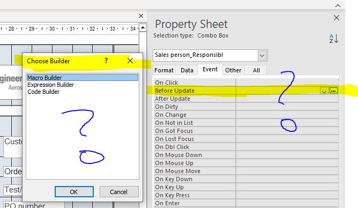Expand the Before Update value dropdown
The image size is (358, 208).
pos(324,91)
